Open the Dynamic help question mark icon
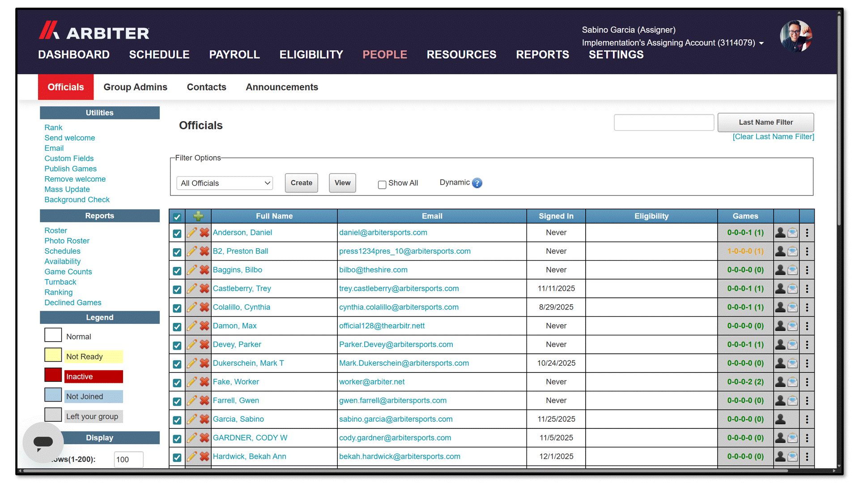The image size is (859, 483). [477, 183]
